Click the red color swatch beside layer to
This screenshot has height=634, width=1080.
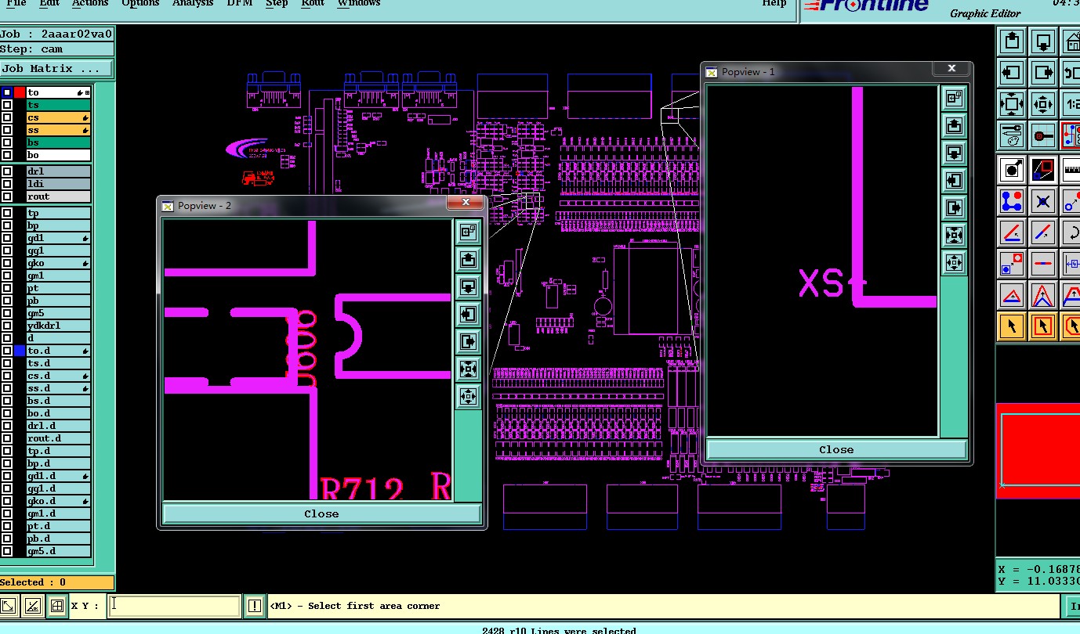pos(20,92)
